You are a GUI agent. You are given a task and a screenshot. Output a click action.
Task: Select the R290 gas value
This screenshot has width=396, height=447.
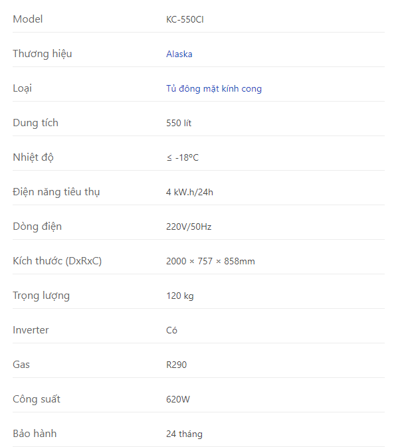tap(177, 365)
